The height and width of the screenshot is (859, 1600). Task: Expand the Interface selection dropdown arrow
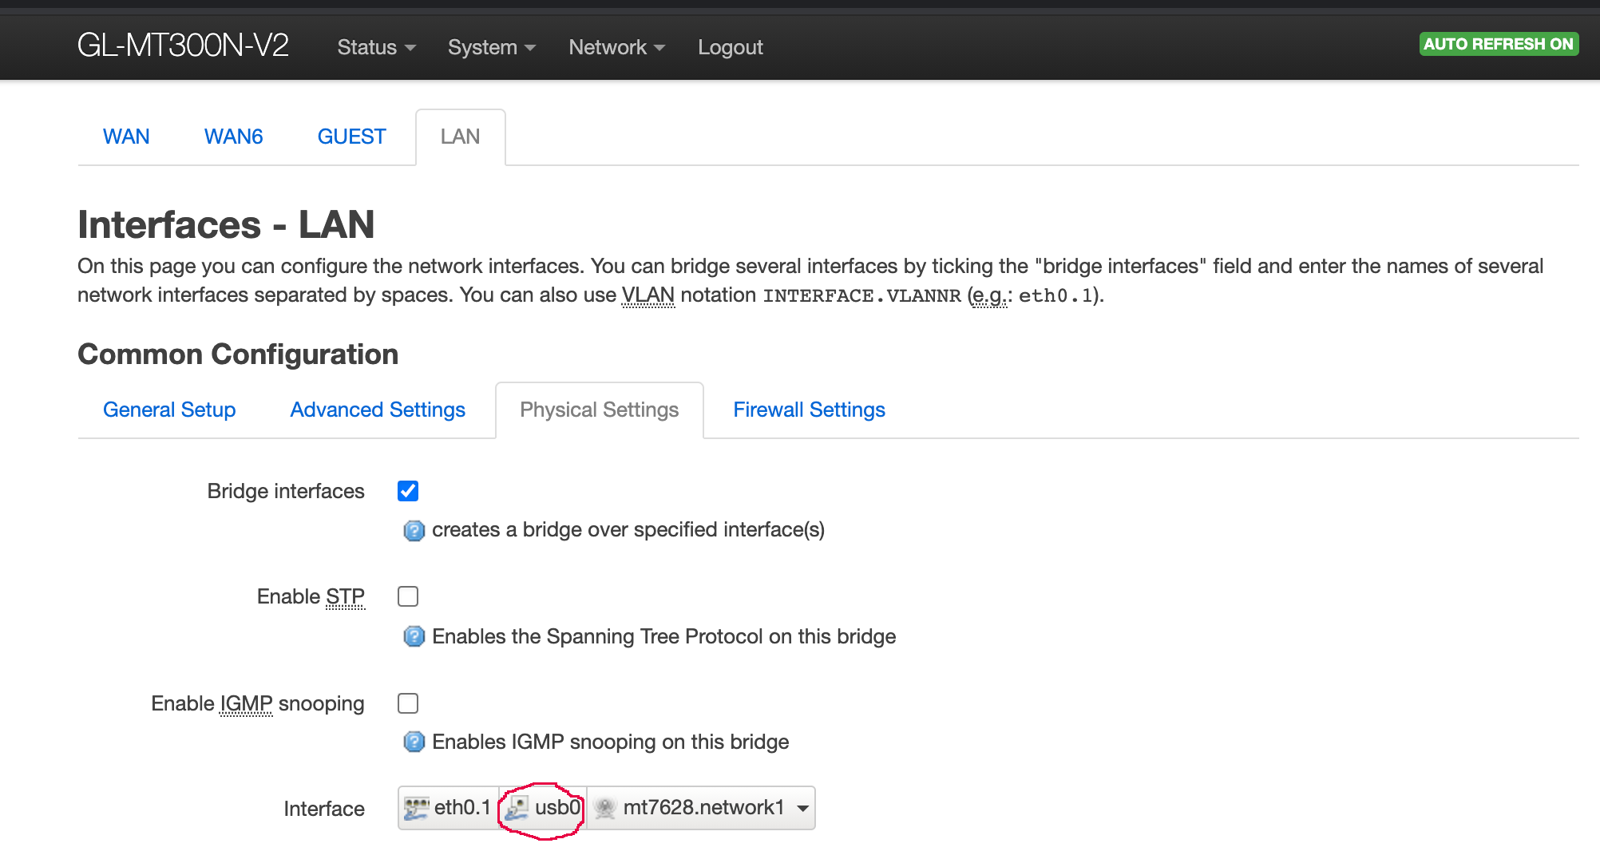click(802, 808)
